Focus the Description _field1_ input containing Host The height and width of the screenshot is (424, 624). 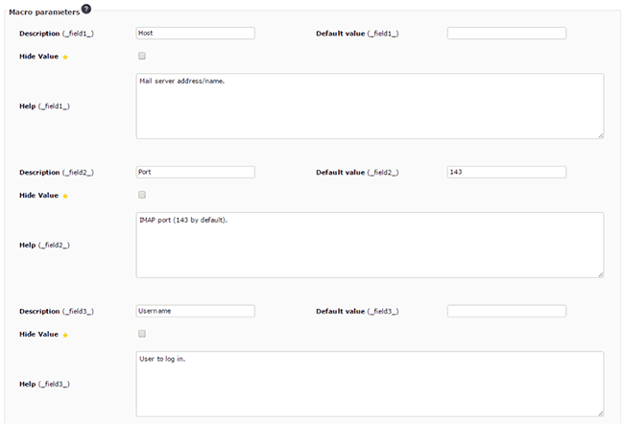tap(196, 34)
